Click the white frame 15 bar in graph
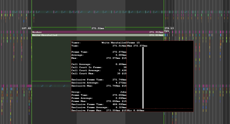The image size is (230, 124). point(143,78)
